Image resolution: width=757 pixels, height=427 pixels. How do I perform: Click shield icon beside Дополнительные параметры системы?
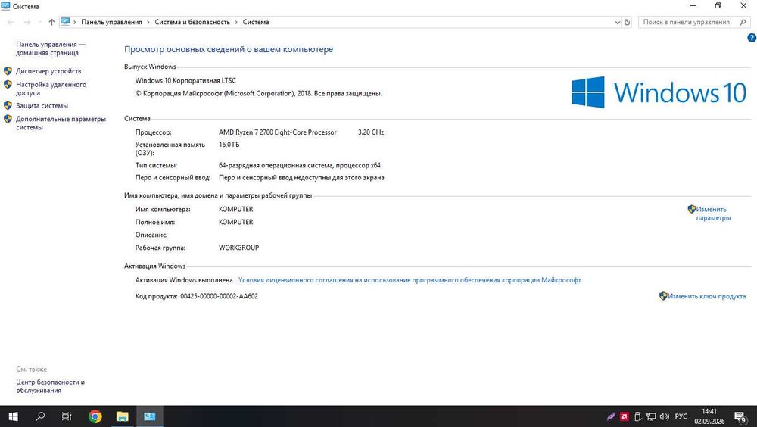point(8,119)
